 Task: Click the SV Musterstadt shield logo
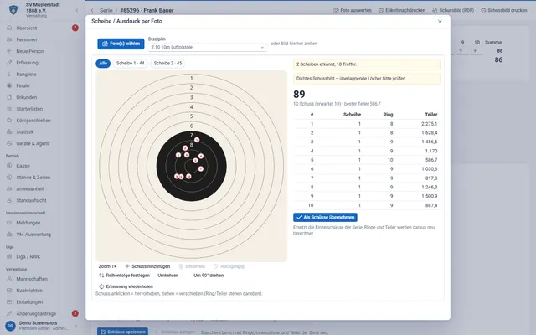point(13,10)
